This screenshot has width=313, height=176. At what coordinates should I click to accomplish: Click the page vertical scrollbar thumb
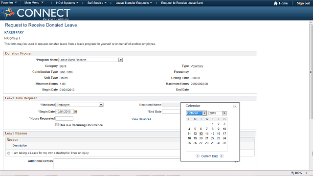tap(311, 72)
